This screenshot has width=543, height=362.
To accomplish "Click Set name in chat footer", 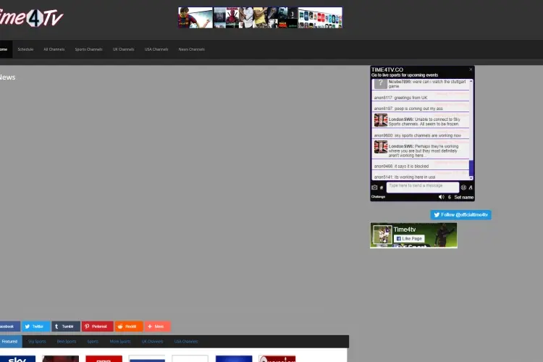I will [x=463, y=197].
